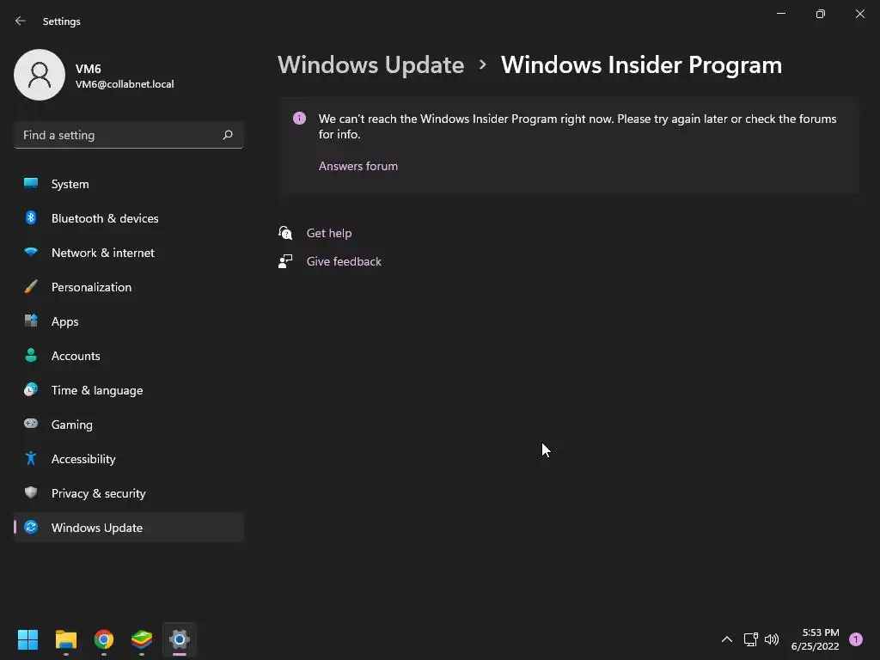Image resolution: width=880 pixels, height=660 pixels.
Task: Click the VM6 user avatar picture
Action: (40, 75)
